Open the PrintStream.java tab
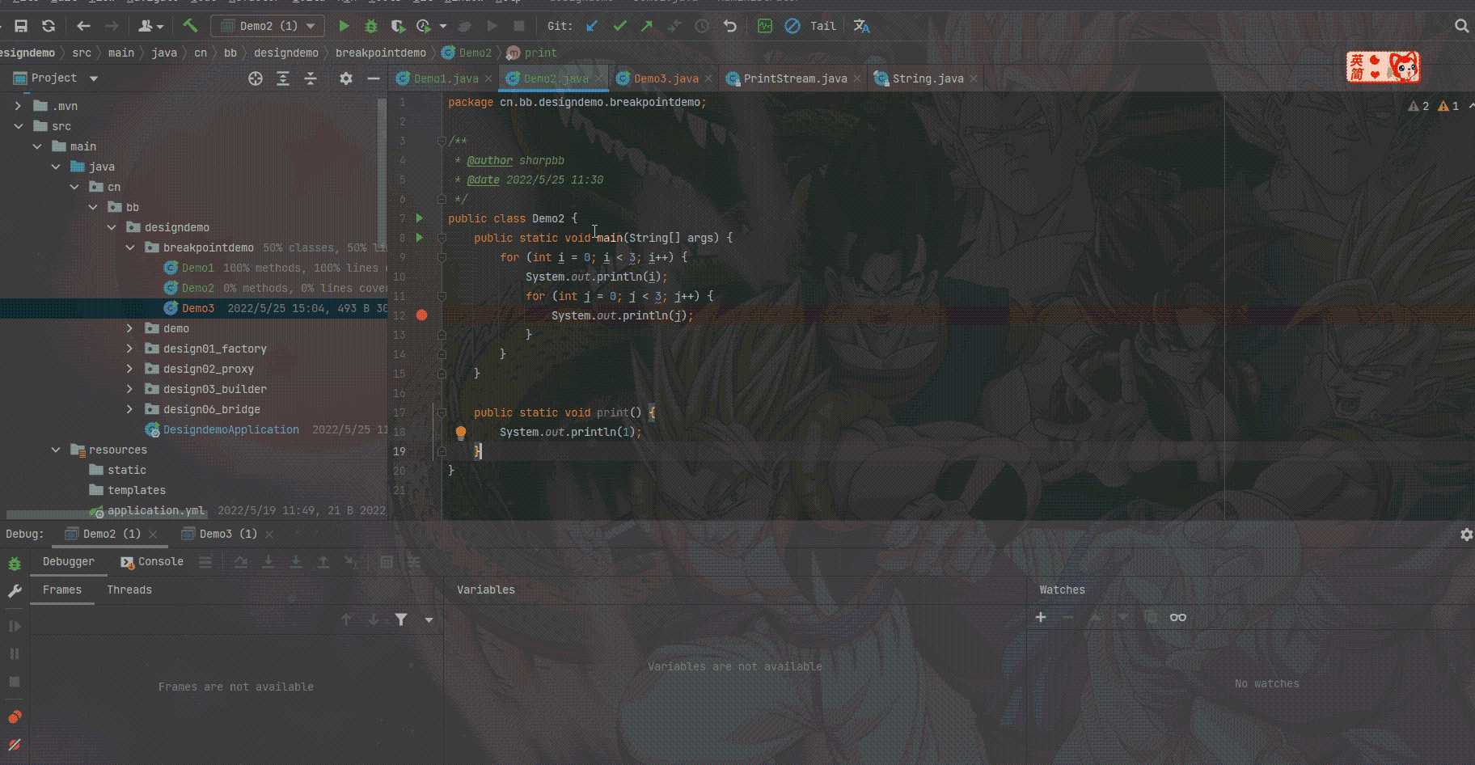 click(x=794, y=78)
